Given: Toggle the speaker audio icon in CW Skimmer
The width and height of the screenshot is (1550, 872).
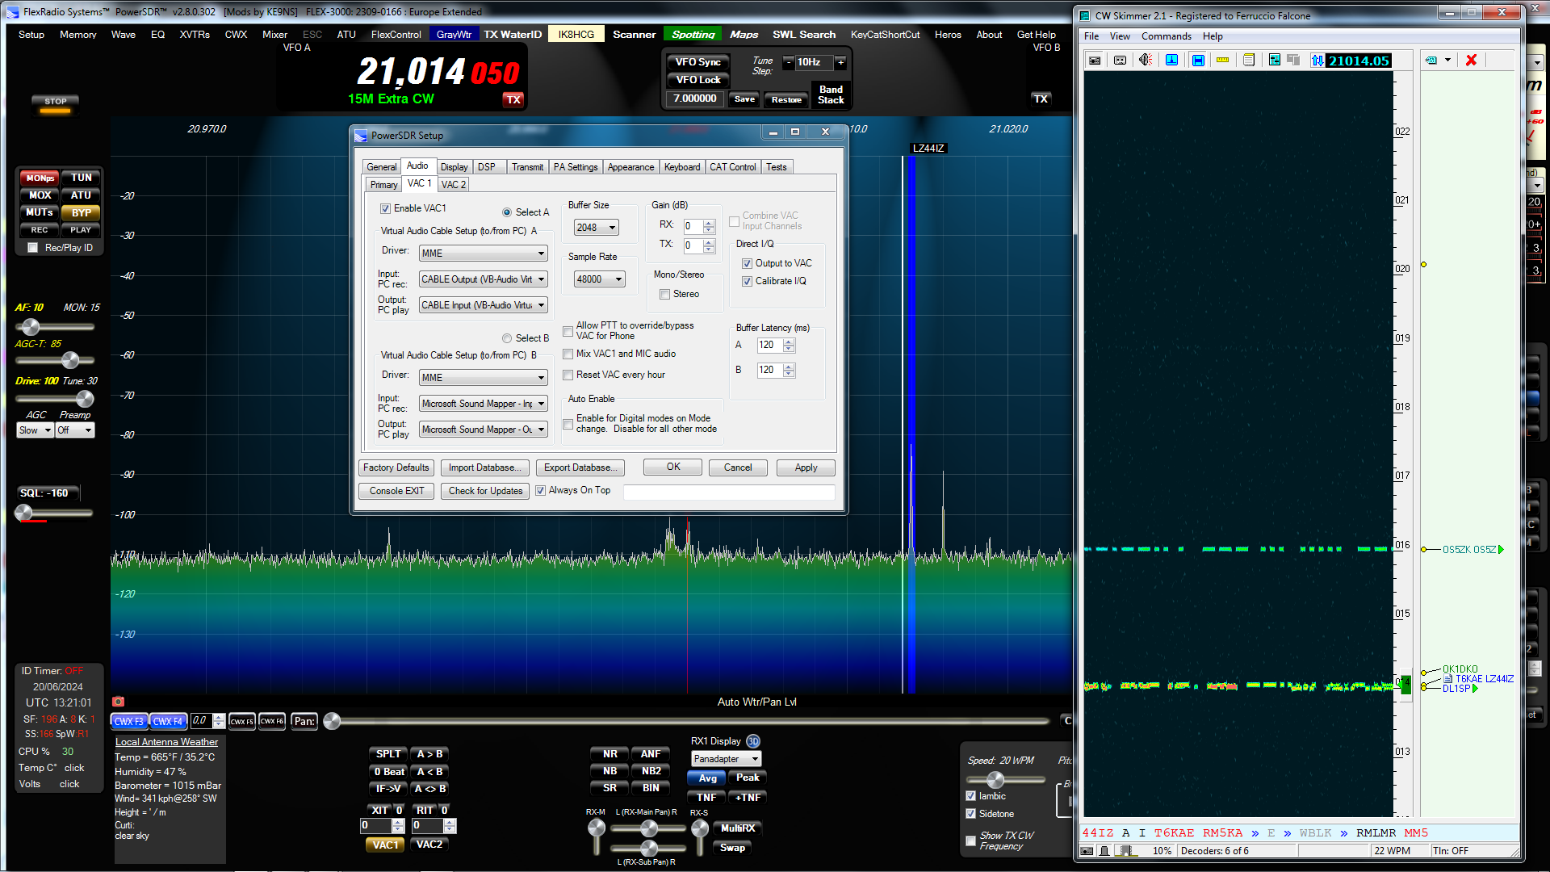Looking at the screenshot, I should [x=1146, y=61].
